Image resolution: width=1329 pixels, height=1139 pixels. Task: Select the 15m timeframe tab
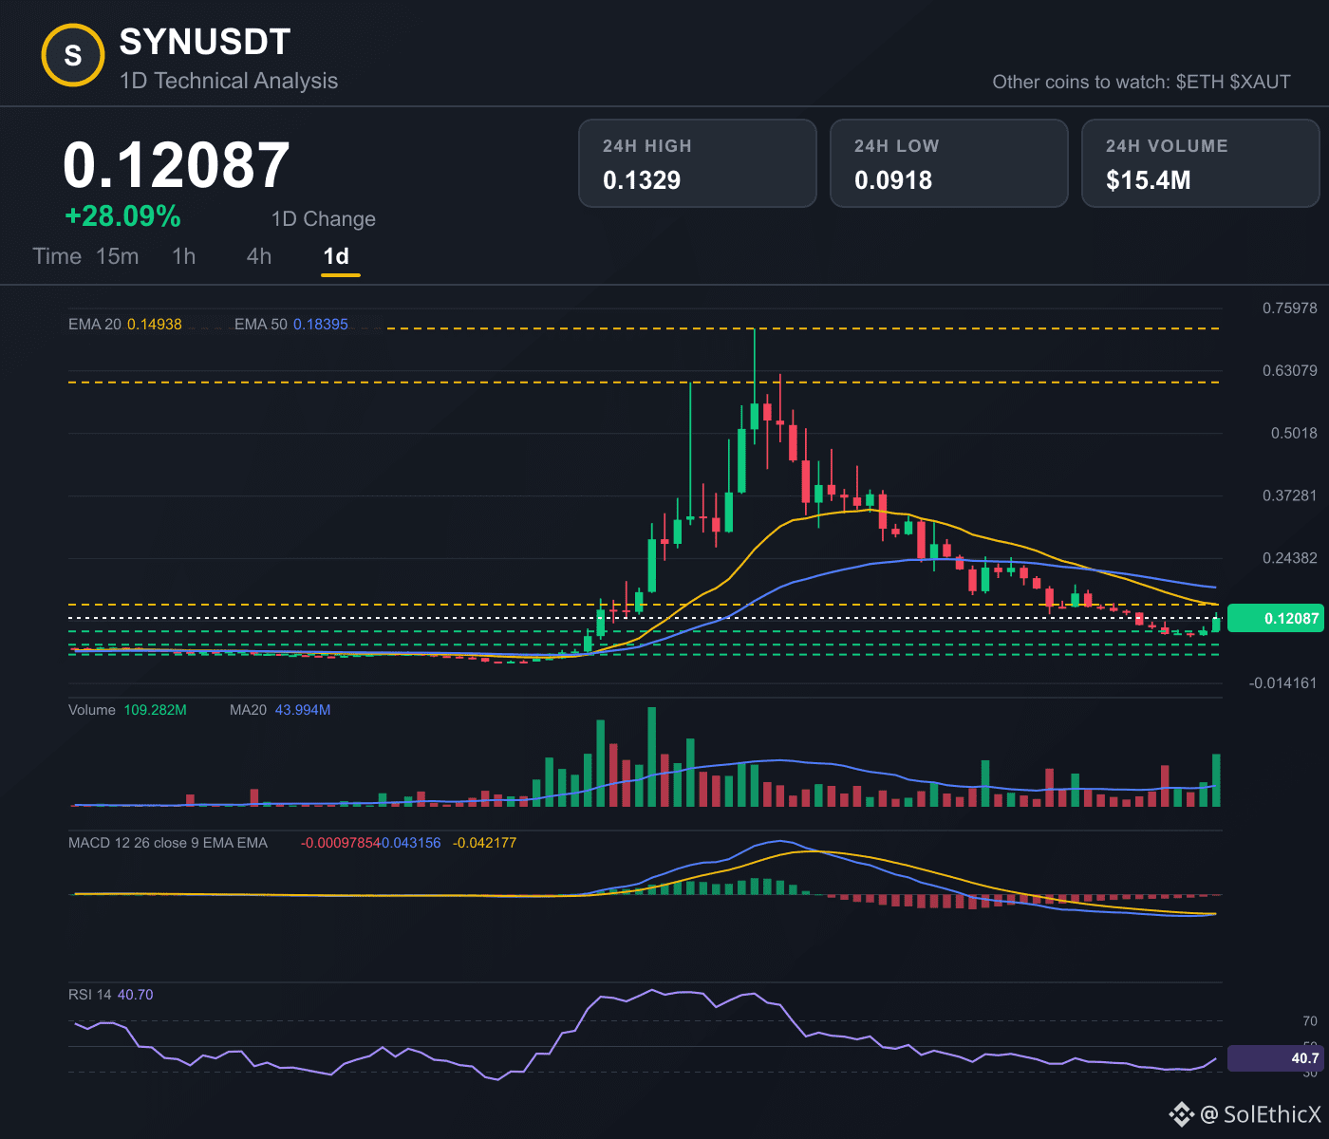[118, 256]
